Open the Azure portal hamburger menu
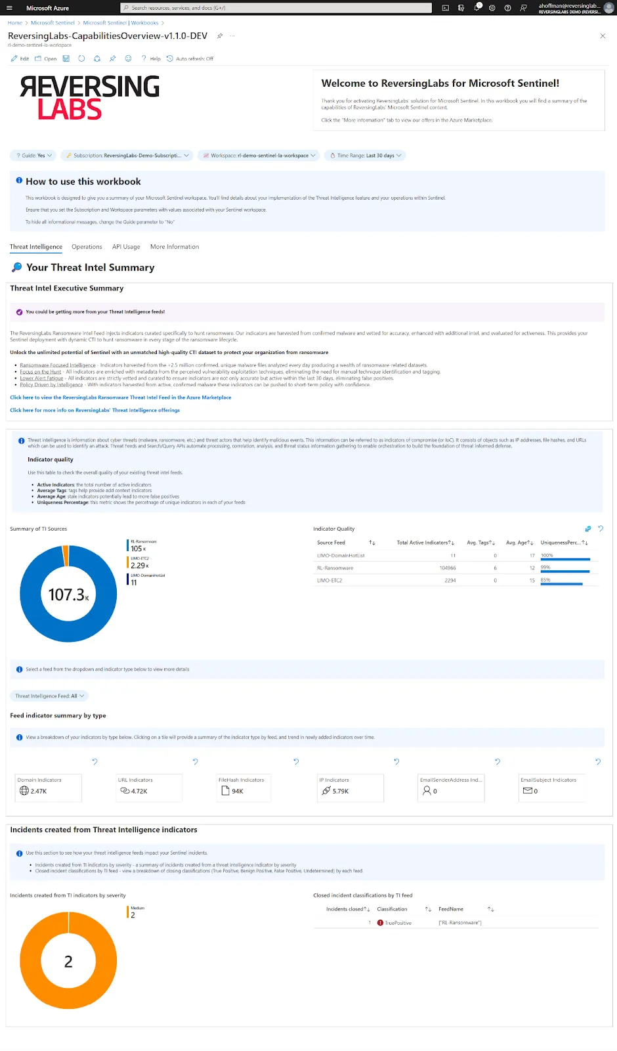Image resolution: width=617 pixels, height=1051 pixels. 9,8
